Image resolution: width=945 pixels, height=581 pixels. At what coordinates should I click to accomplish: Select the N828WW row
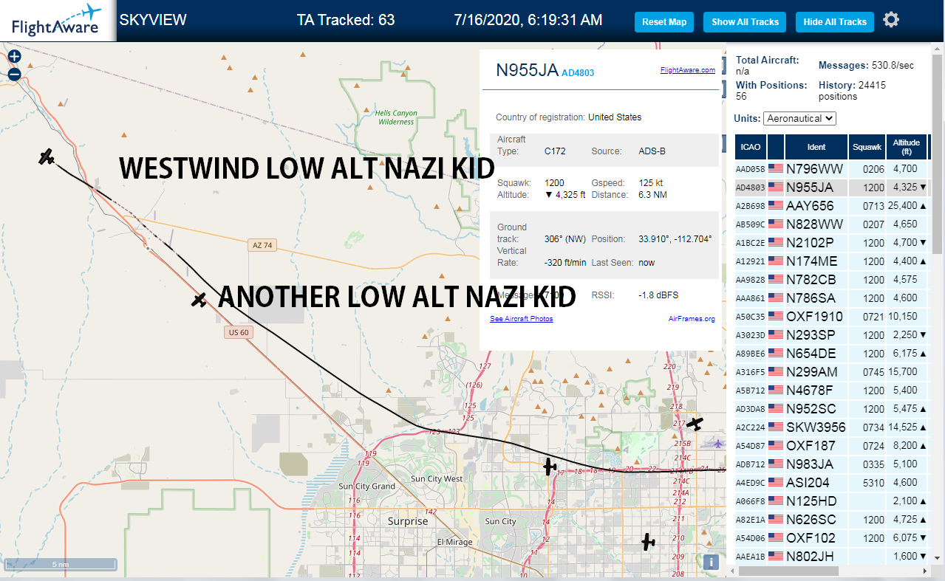point(831,224)
